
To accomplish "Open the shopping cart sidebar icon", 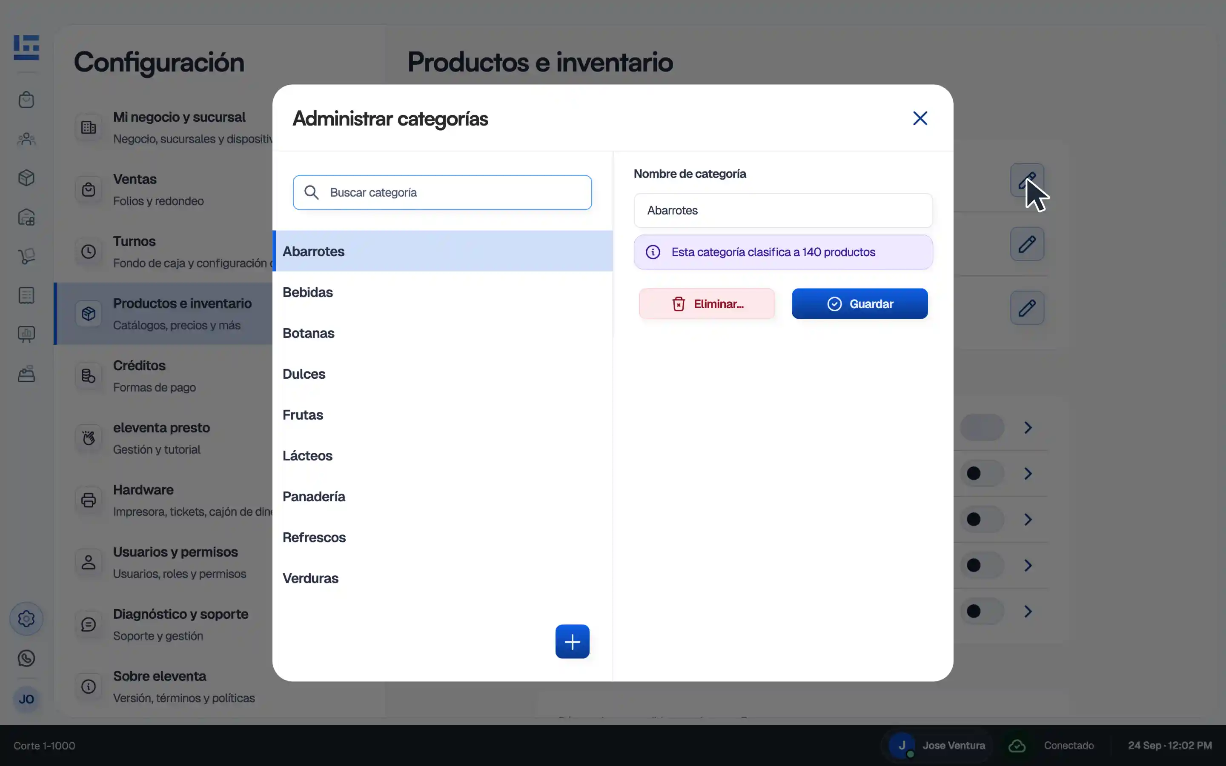I will (x=26, y=256).
